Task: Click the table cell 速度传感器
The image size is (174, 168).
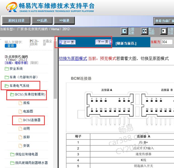Action: 143,154
